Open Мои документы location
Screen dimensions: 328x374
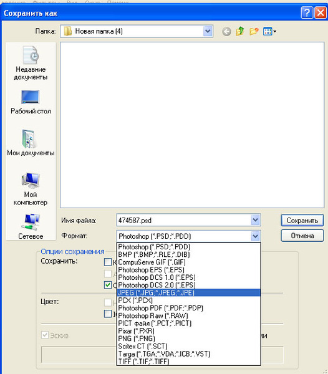[31, 143]
